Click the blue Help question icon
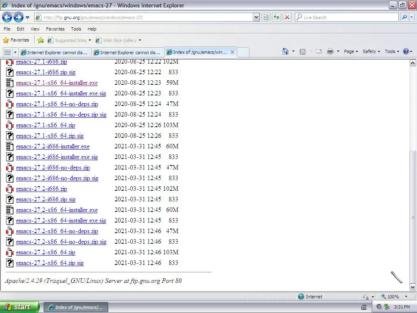The height and width of the screenshot is (313, 417). coord(406,51)
